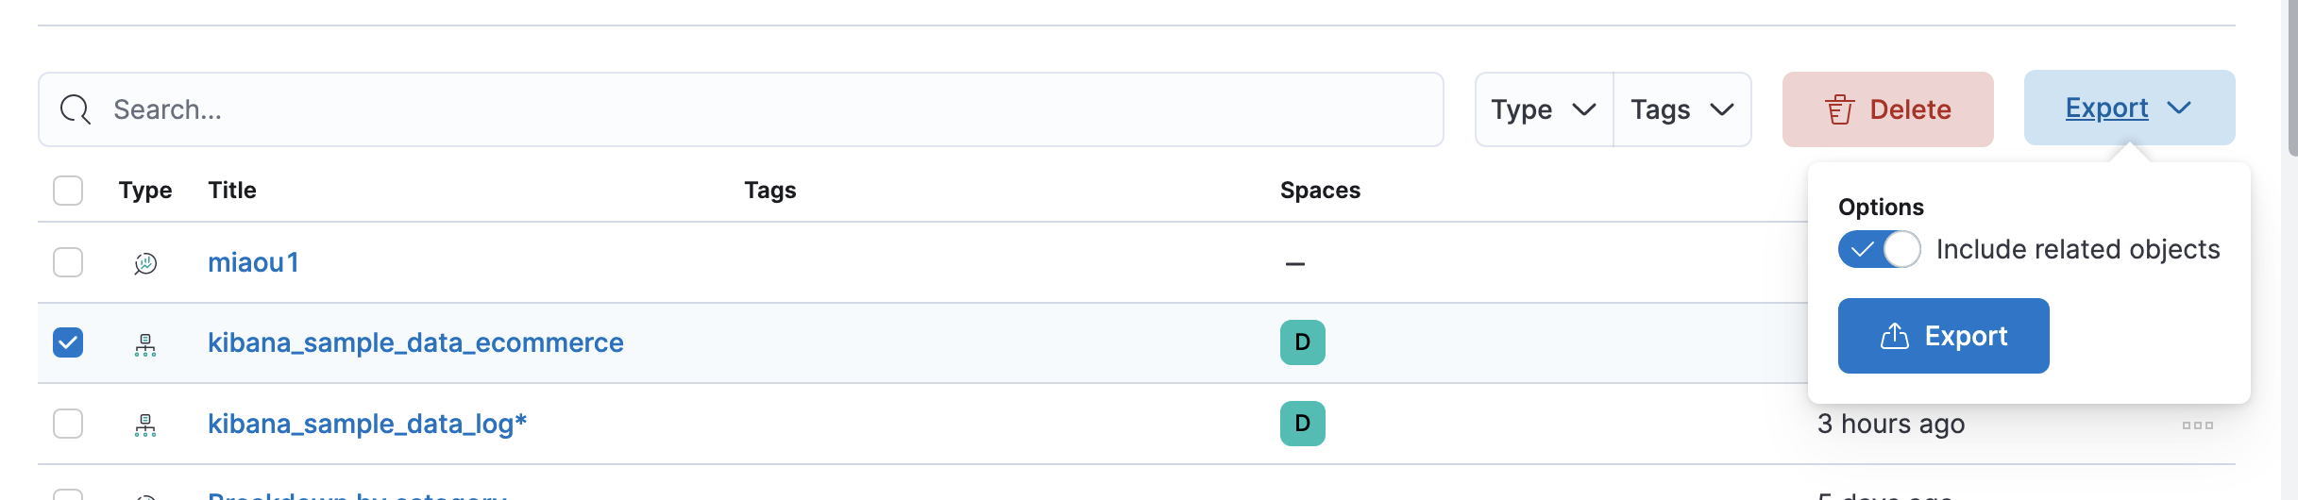Click the D space badge for kibana_sample_data_log*
2298x500 pixels.
click(x=1302, y=424)
